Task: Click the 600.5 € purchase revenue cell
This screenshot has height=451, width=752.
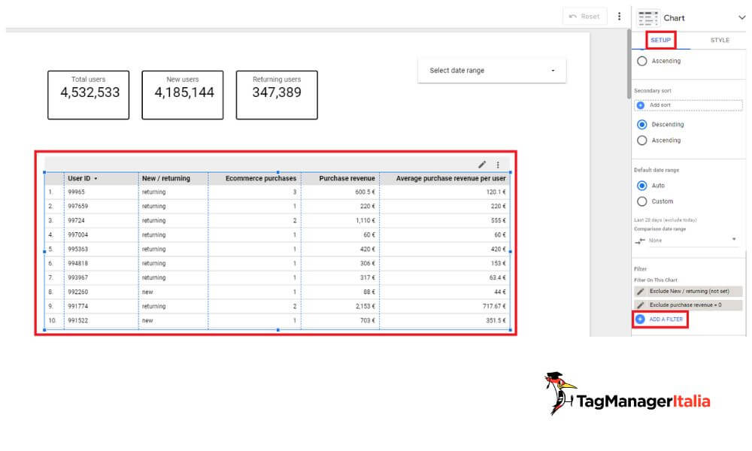Action: pyautogui.click(x=365, y=192)
